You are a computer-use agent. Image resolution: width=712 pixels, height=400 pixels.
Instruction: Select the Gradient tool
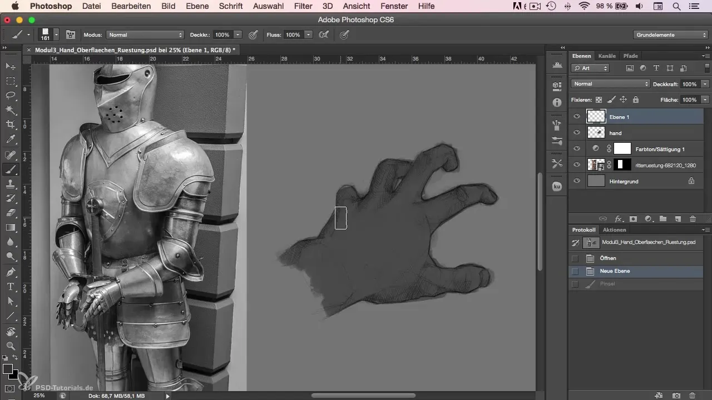pos(11,227)
